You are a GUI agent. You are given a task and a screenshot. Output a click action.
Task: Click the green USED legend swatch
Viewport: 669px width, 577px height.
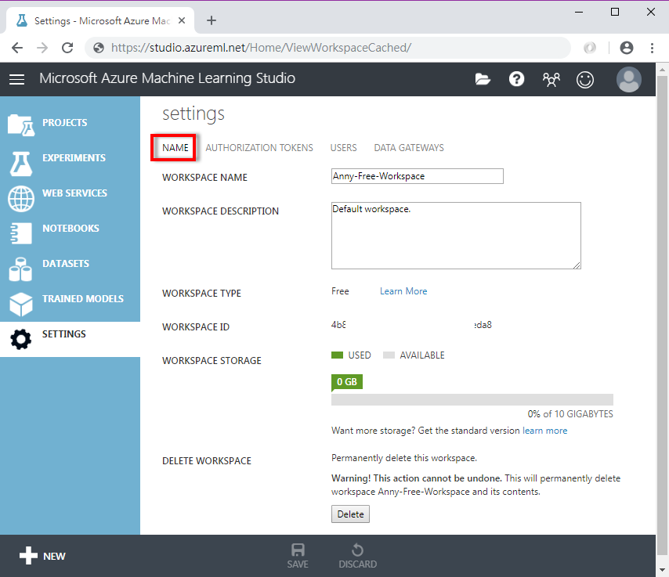click(x=337, y=355)
